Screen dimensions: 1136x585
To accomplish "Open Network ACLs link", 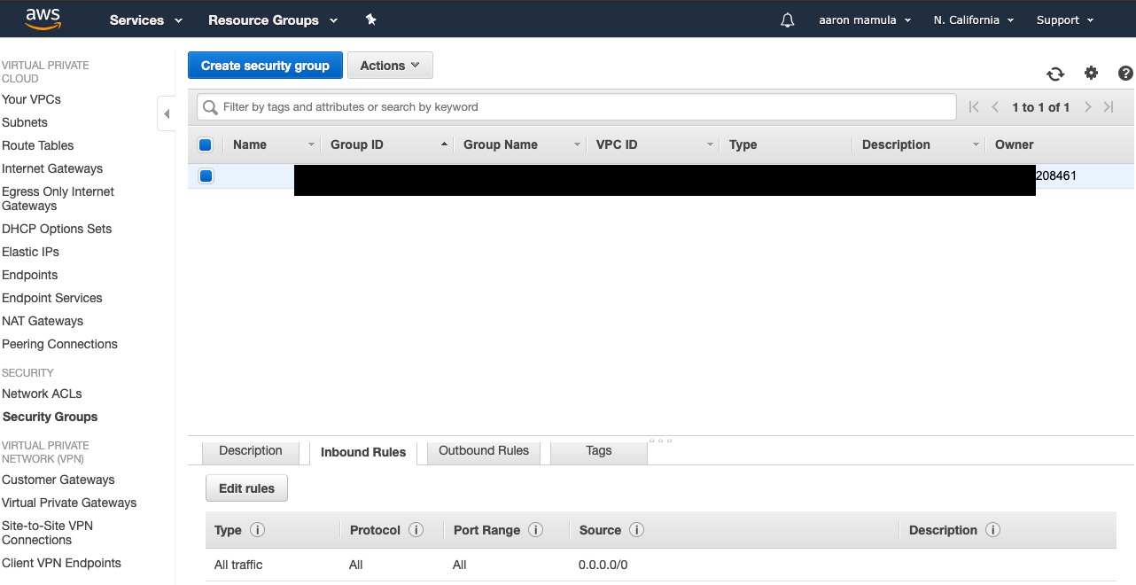I will click(x=42, y=394).
